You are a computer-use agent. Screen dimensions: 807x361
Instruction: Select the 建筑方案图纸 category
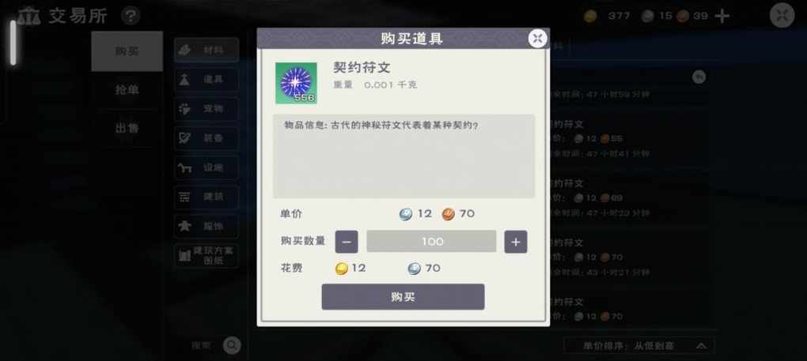[x=206, y=255]
